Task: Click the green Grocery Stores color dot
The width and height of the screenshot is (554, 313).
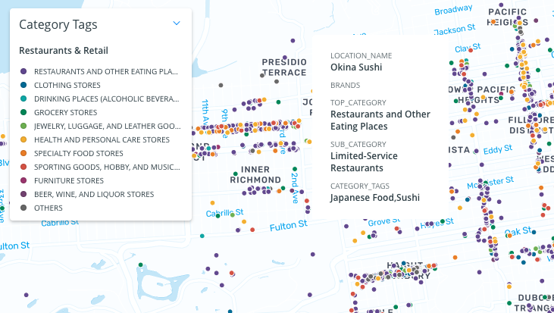Action: click(x=24, y=112)
